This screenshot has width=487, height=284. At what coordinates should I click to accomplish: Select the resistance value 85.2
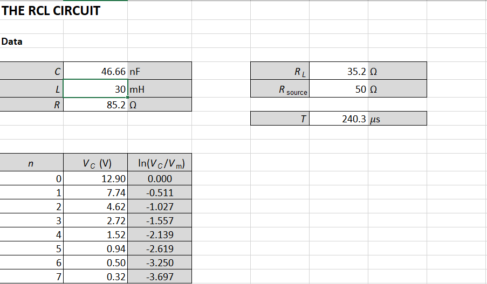tap(95, 105)
